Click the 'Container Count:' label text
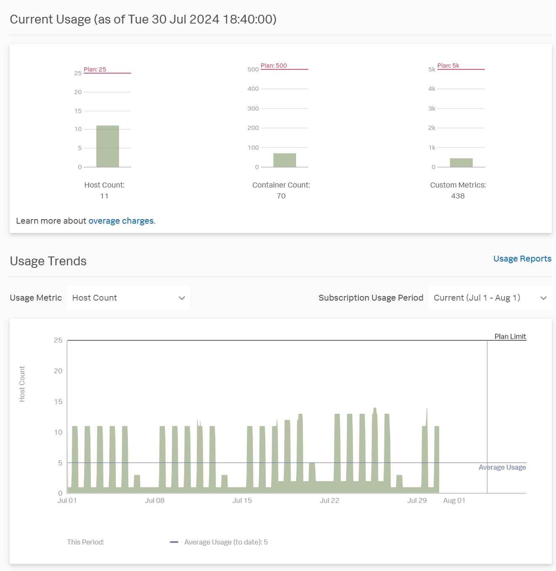This screenshot has width=556, height=571. pos(281,185)
